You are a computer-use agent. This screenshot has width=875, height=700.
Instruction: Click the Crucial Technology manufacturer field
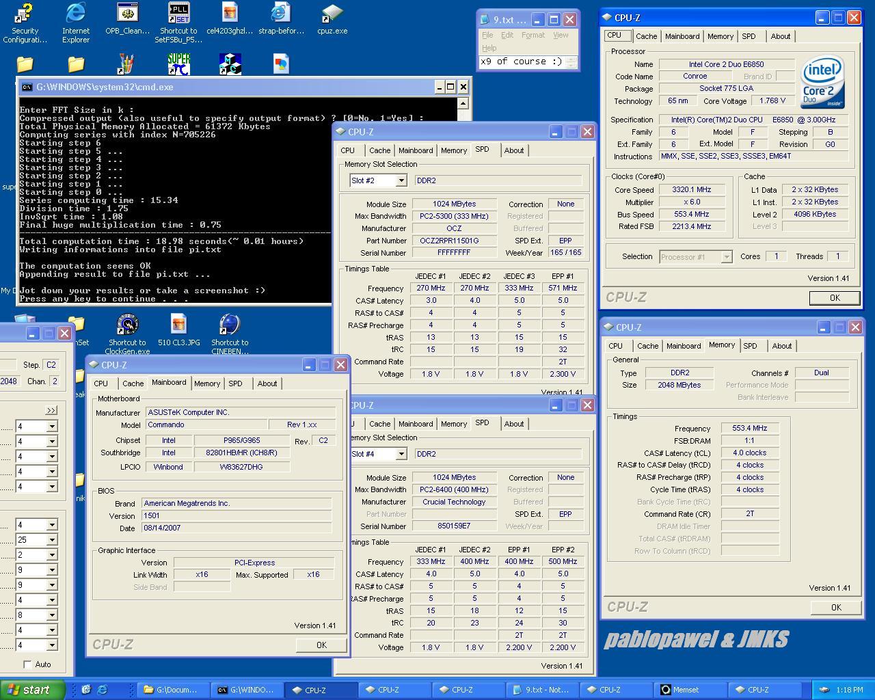455,502
